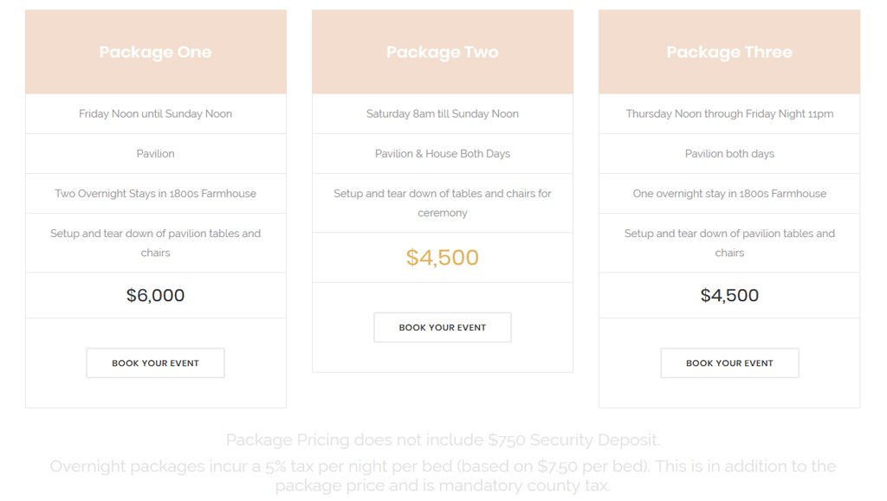
Task: Click the $6,000 price
Action: (x=156, y=295)
